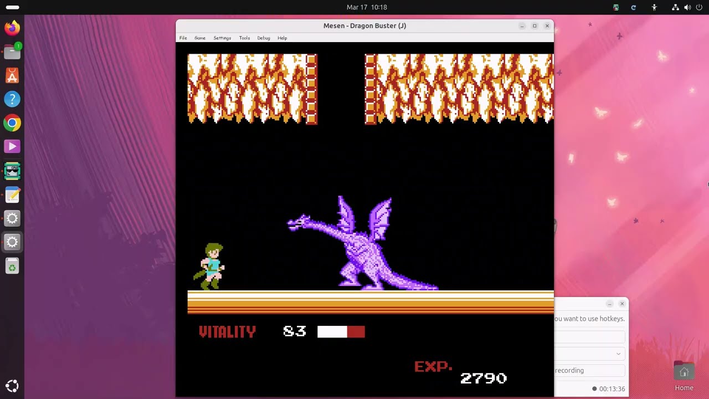Click the volume icon in top bar
This screenshot has height=399, width=709.
pos(687,7)
